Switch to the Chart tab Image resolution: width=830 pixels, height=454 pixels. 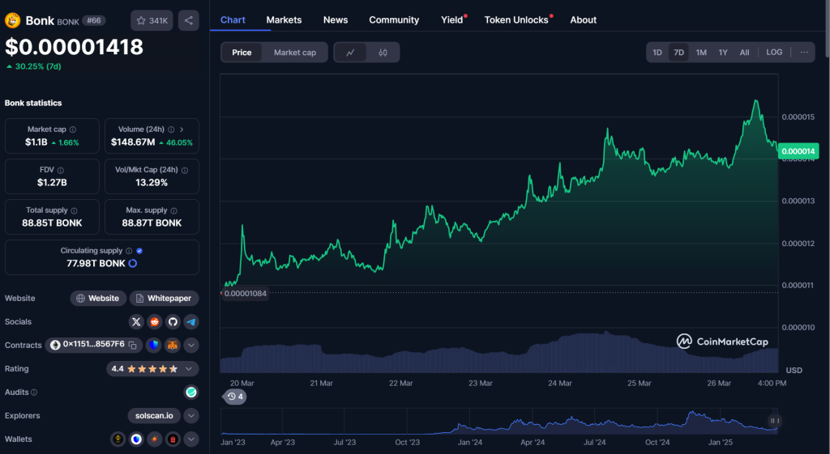pyautogui.click(x=233, y=20)
